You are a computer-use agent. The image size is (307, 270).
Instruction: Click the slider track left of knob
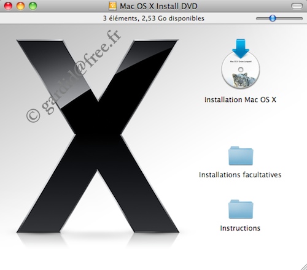pyautogui.click(x=262, y=18)
